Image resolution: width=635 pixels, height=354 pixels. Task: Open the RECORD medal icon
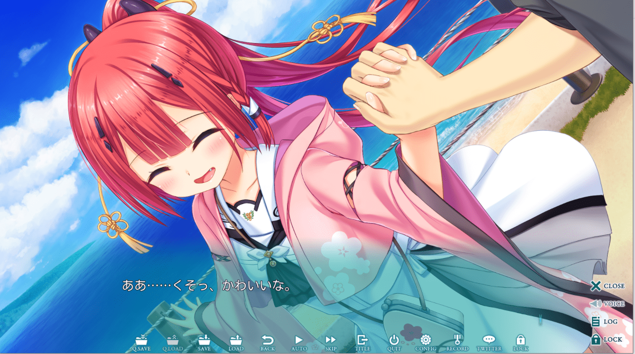[457, 343]
